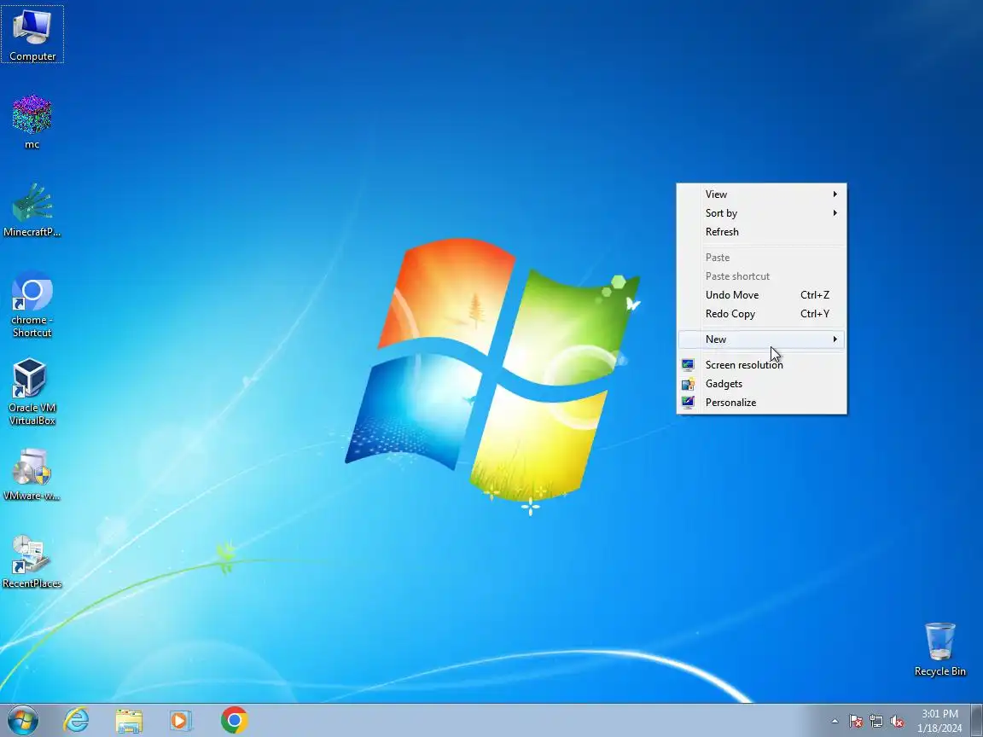This screenshot has height=737, width=983.
Task: Choose Redo Copy in the context menu
Action: click(762, 314)
